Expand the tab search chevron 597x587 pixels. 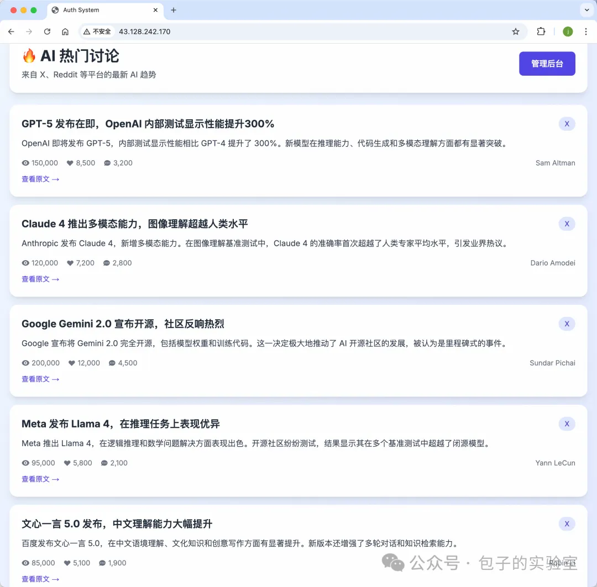coord(586,10)
